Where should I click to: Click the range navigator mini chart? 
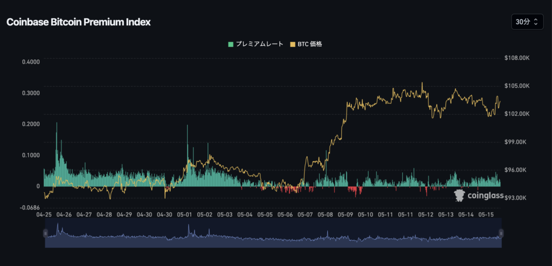coord(273,233)
